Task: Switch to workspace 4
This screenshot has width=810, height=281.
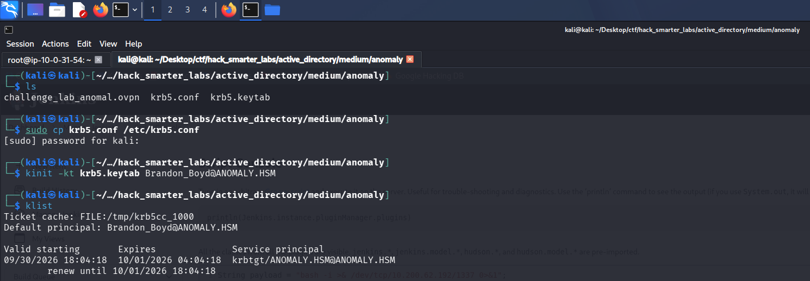Action: pos(204,10)
